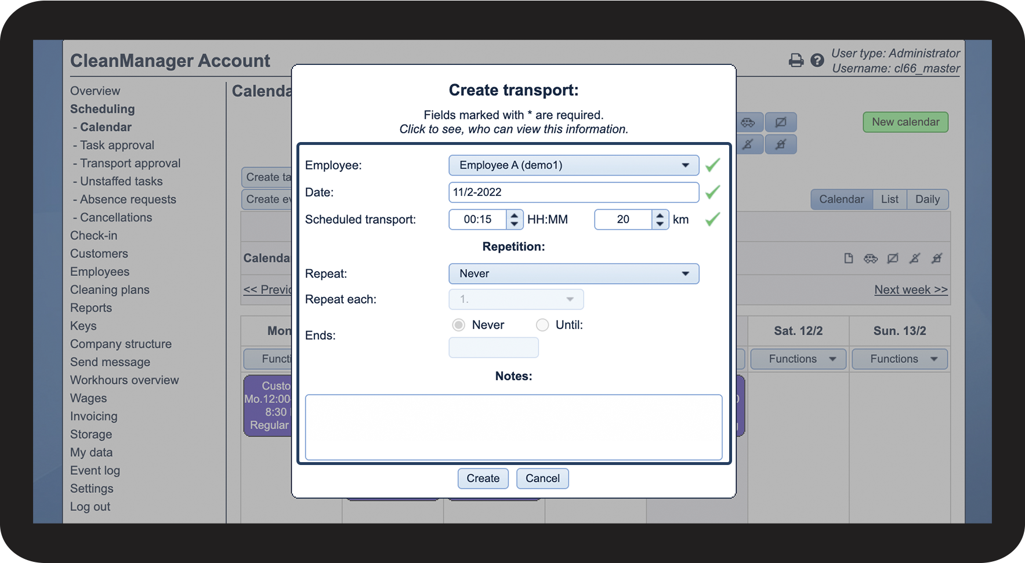Screen dimensions: 1025x563
Task: Select the Until radio button for Ends
Action: (x=542, y=325)
